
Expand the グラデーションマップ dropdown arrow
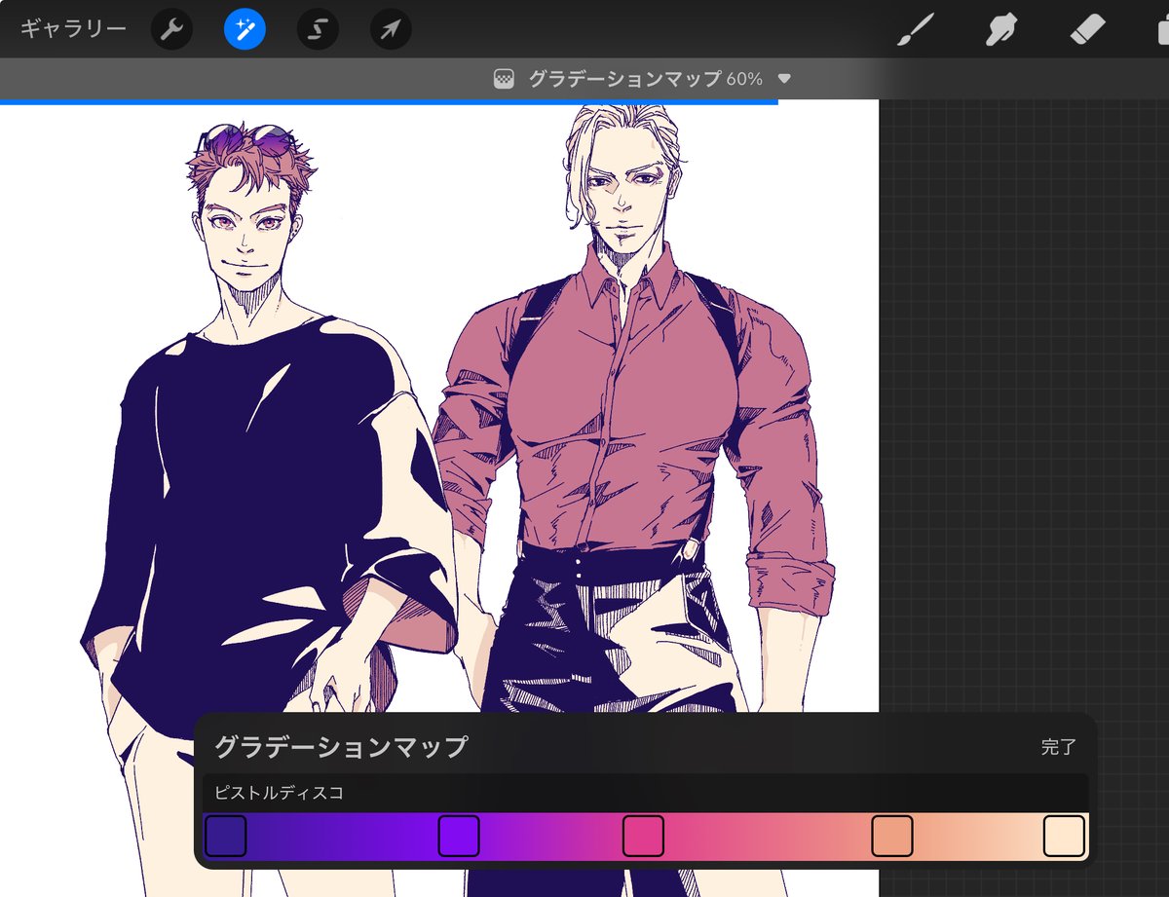[x=784, y=79]
